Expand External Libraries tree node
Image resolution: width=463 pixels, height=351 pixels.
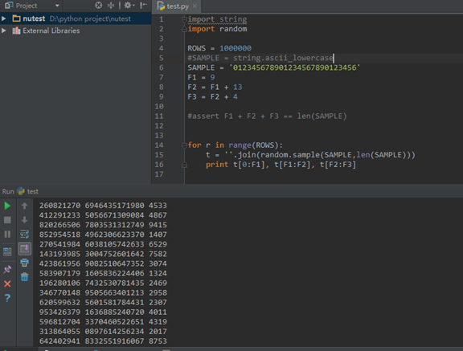4,31
